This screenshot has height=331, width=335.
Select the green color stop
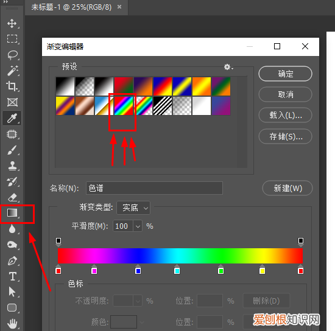tap(220, 270)
